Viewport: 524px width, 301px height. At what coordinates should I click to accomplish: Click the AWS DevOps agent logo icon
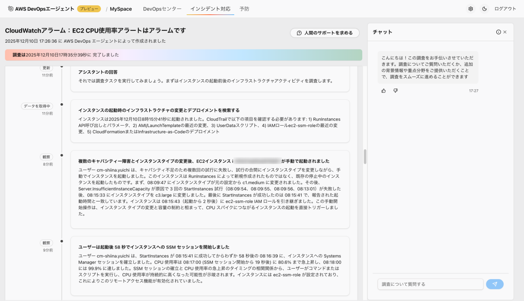(10, 9)
